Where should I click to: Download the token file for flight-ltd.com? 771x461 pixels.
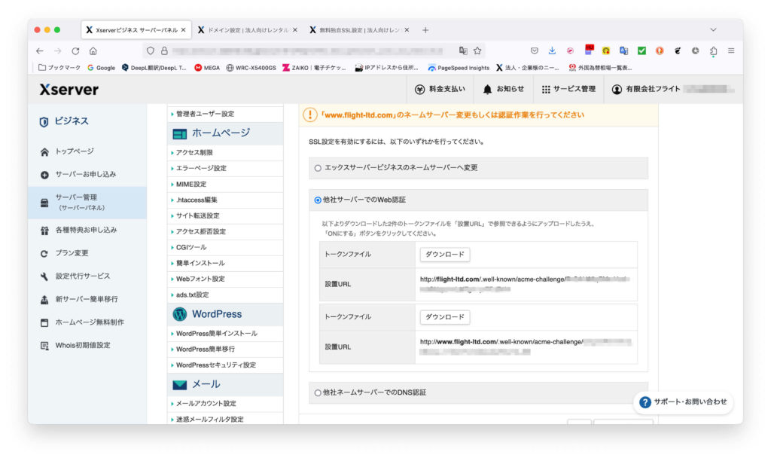[x=444, y=255]
